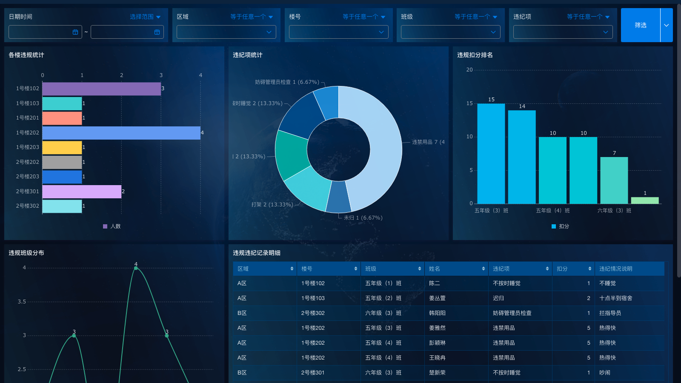Click 迟归 violation cell
The height and width of the screenshot is (383, 681).
pyautogui.click(x=498, y=298)
